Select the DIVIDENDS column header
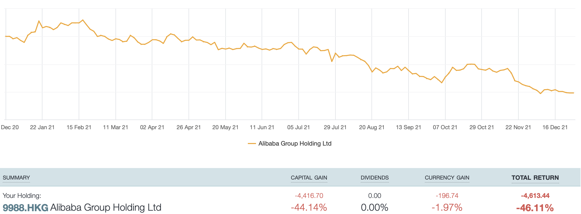 click(x=375, y=178)
